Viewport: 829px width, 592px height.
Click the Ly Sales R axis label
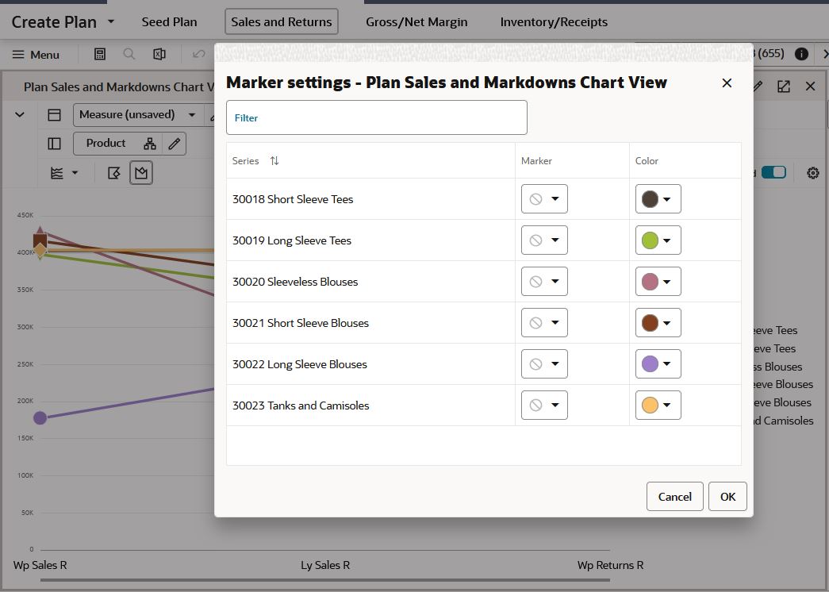coord(325,565)
